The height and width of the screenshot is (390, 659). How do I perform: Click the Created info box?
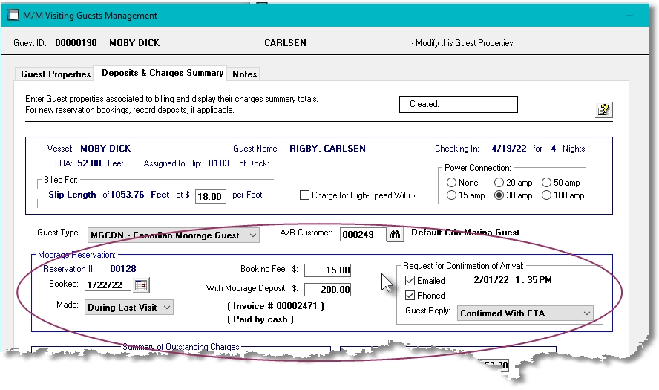[458, 104]
